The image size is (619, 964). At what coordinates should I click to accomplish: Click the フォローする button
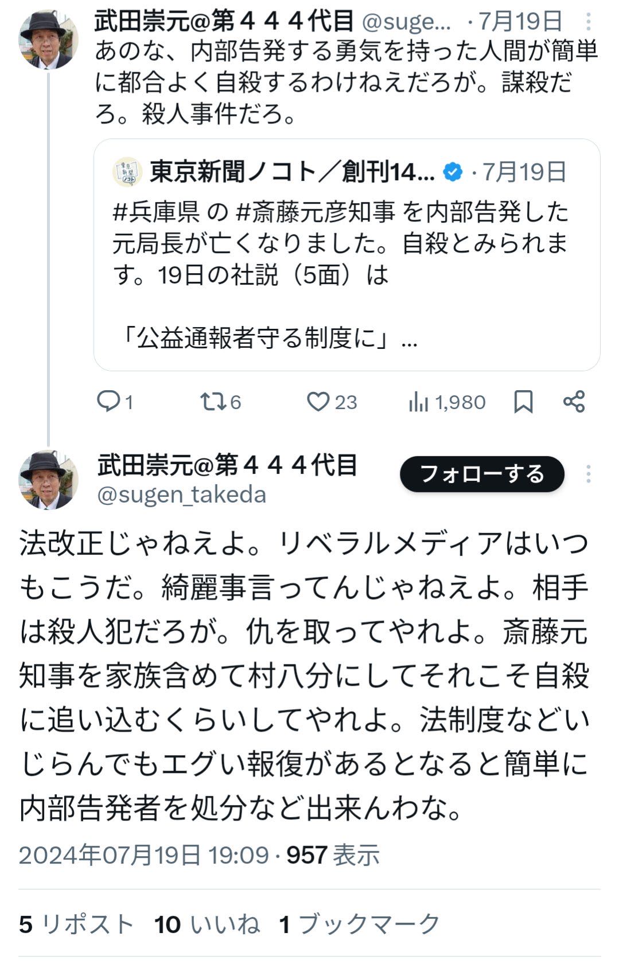pyautogui.click(x=482, y=474)
